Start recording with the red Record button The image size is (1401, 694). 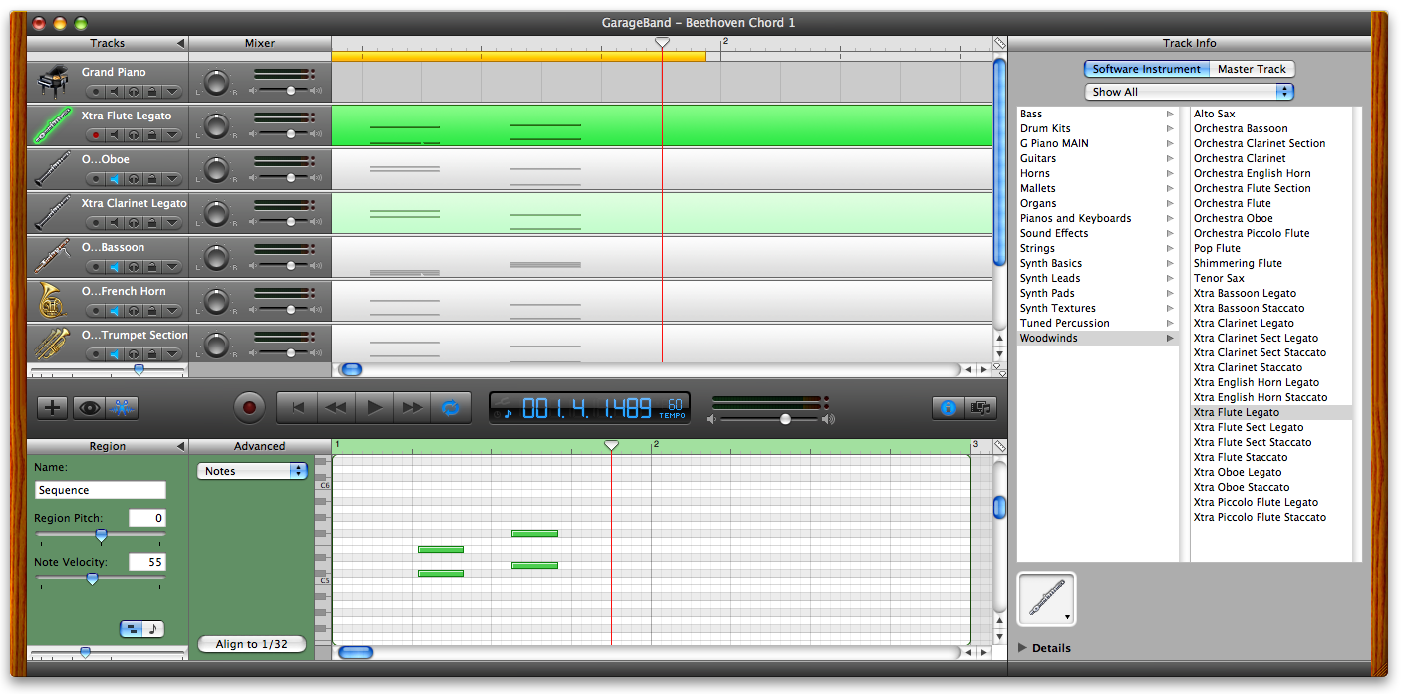pyautogui.click(x=249, y=407)
